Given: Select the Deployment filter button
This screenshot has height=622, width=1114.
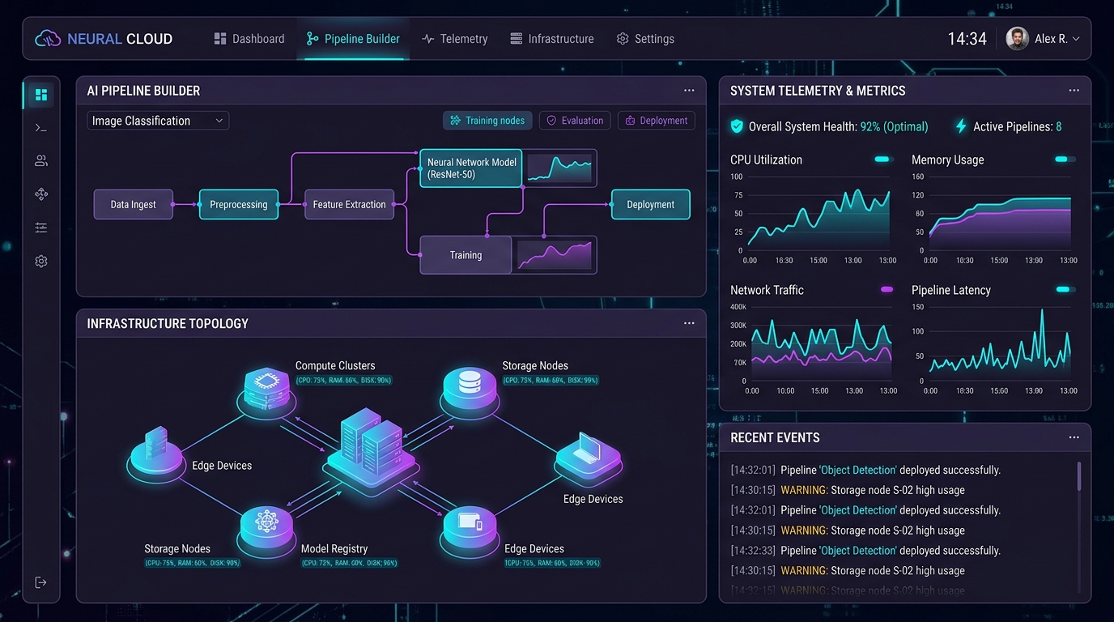Looking at the screenshot, I should [657, 121].
